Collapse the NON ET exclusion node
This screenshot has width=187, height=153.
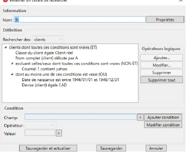click(12, 63)
